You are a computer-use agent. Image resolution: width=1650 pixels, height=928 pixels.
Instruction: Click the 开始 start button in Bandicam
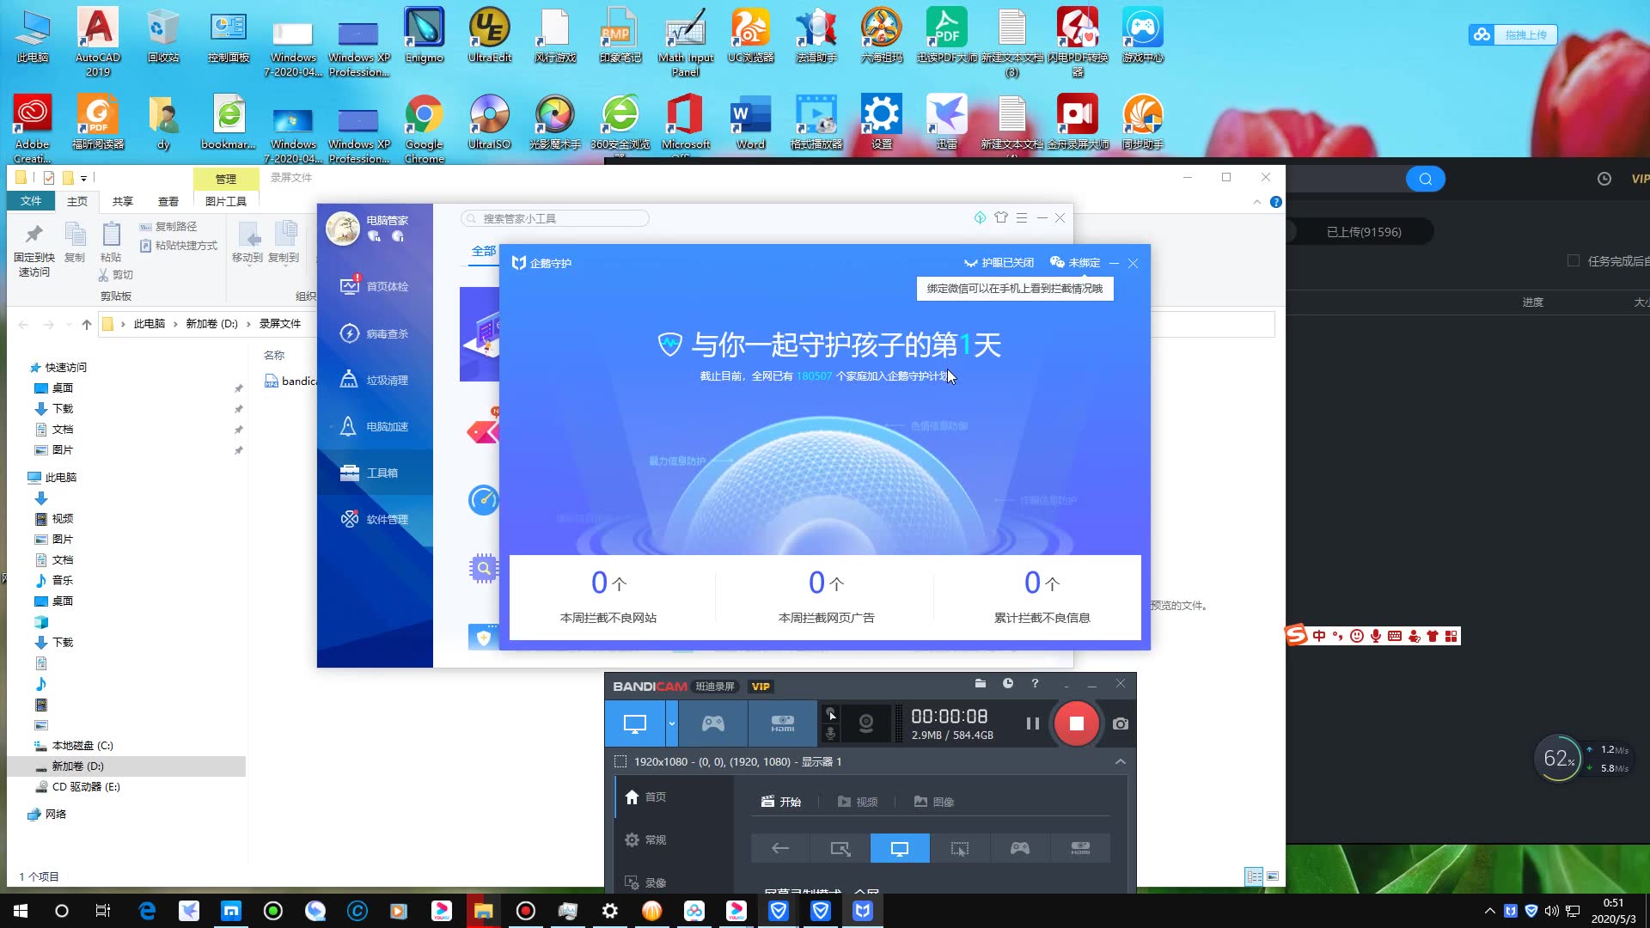point(785,801)
